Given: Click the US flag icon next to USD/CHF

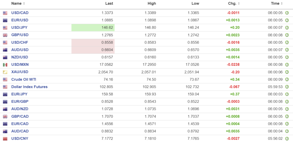Looking at the screenshot, I should (x=5, y=43).
